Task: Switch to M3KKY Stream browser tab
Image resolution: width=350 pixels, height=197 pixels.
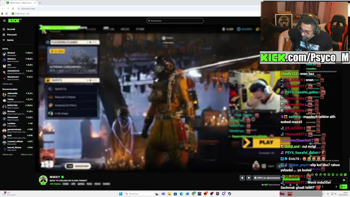Action: pyautogui.click(x=21, y=3)
